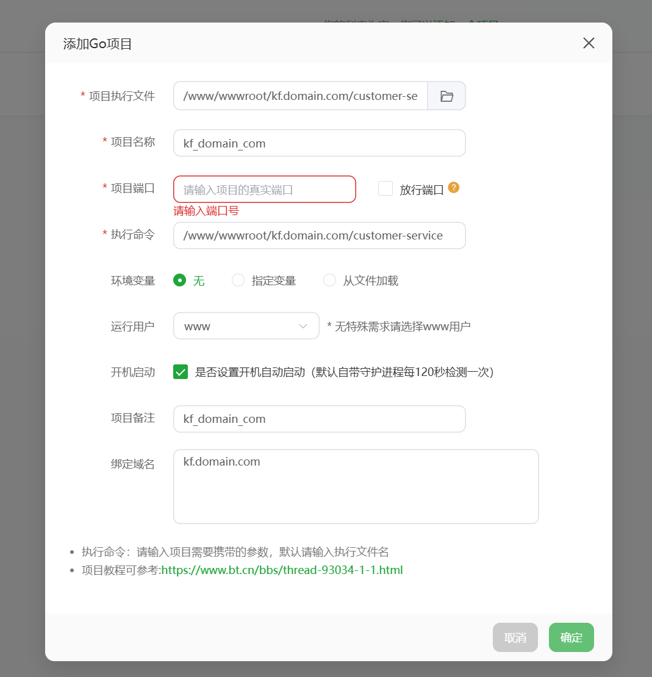Screen dimensions: 652x677
Task: Choose the 从文件加载 radio option
Action: pos(330,280)
